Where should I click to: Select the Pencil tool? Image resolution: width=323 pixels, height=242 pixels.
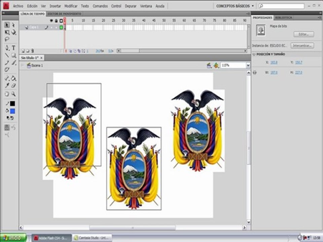7,63
